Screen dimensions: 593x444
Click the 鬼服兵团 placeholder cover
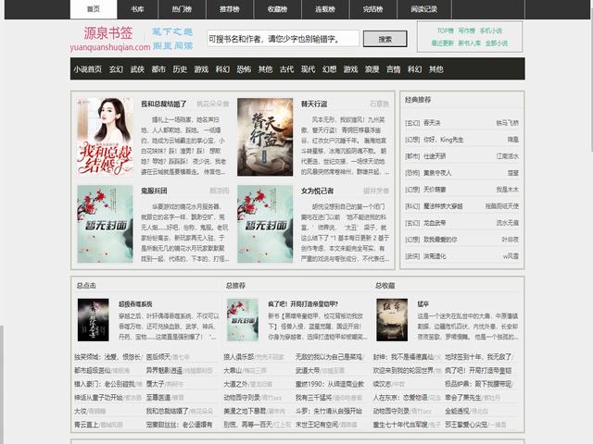coord(105,224)
